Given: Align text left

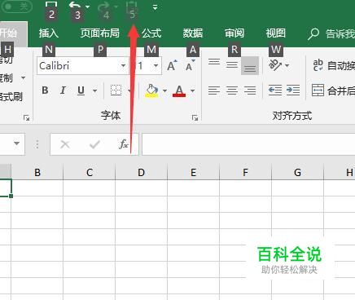Looking at the screenshot, I should pos(214,90).
